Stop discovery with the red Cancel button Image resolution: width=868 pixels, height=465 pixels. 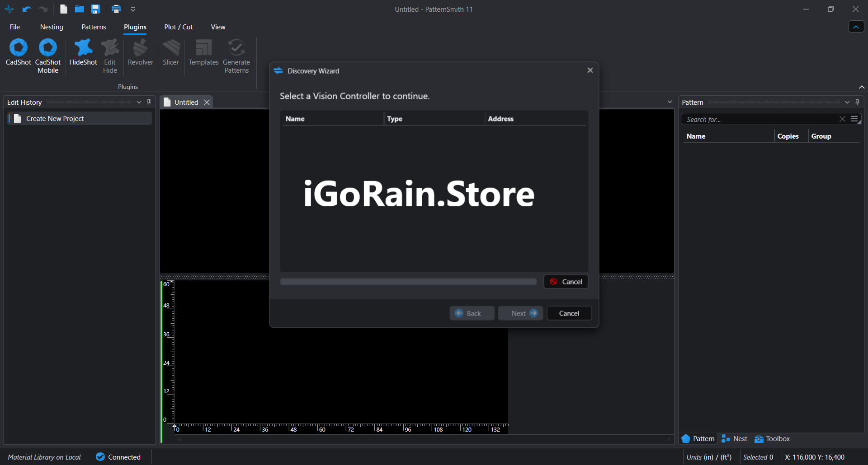coord(566,282)
